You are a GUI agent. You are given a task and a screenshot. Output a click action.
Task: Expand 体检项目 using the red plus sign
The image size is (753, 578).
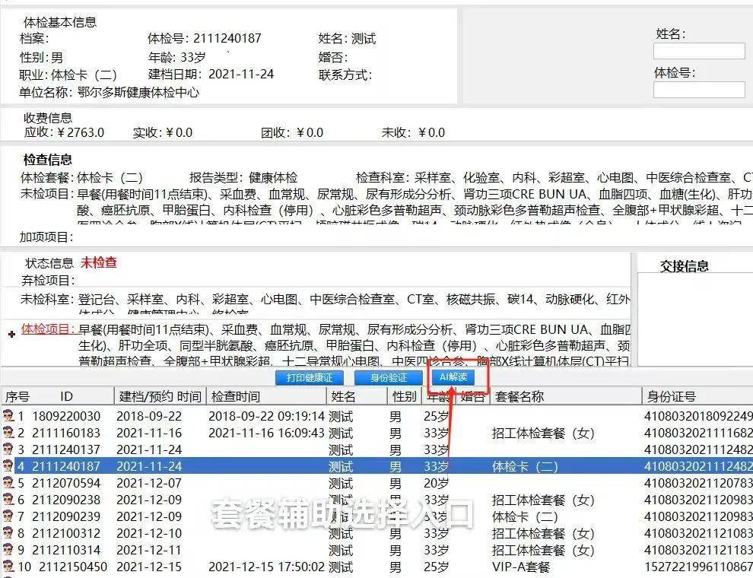11,332
